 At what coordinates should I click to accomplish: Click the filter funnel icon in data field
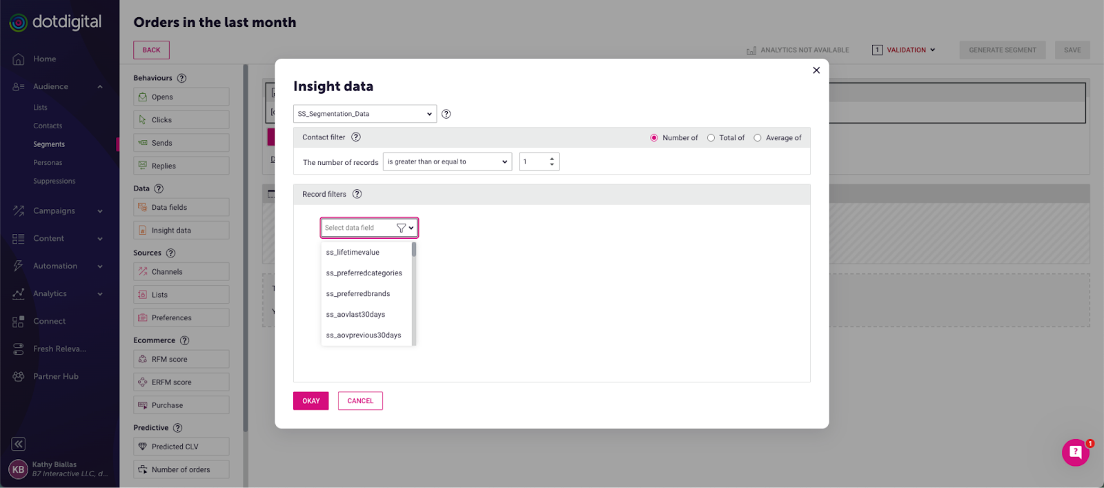(401, 228)
